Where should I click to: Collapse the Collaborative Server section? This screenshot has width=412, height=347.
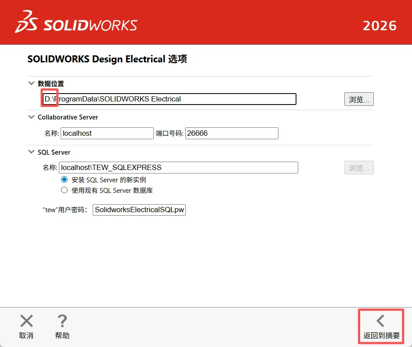[x=31, y=117]
